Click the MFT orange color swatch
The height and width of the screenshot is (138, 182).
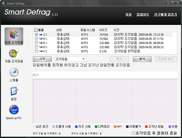pos(115,127)
